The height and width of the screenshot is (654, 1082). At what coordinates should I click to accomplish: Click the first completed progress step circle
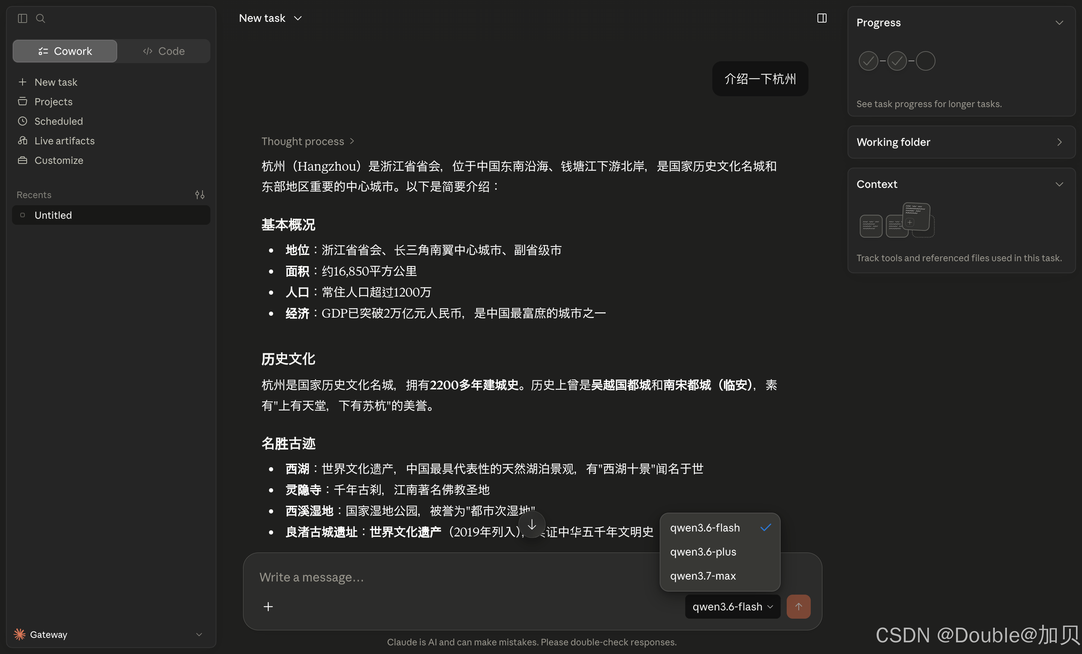click(x=868, y=61)
